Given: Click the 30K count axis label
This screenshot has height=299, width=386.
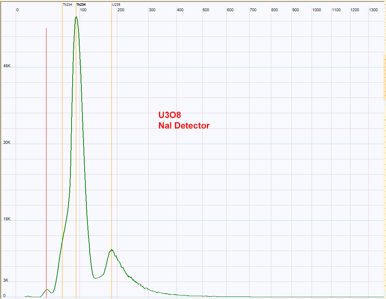Looking at the screenshot, I should [x=7, y=142].
